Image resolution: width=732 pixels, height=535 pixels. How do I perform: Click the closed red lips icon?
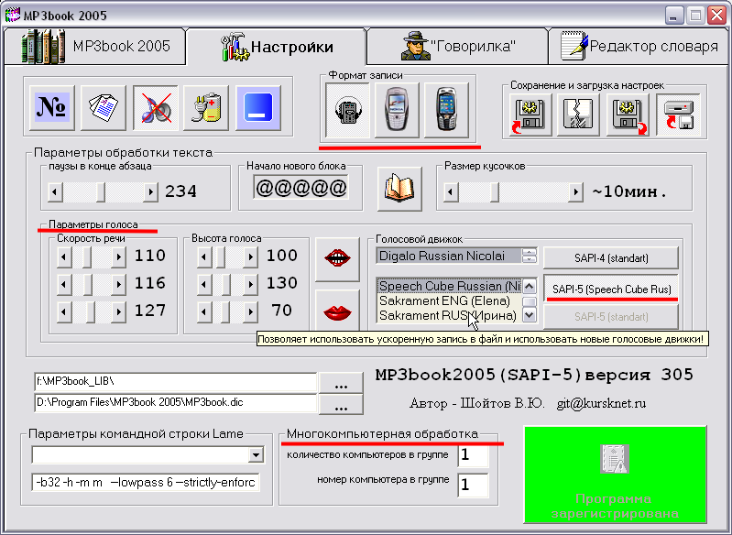(x=337, y=310)
